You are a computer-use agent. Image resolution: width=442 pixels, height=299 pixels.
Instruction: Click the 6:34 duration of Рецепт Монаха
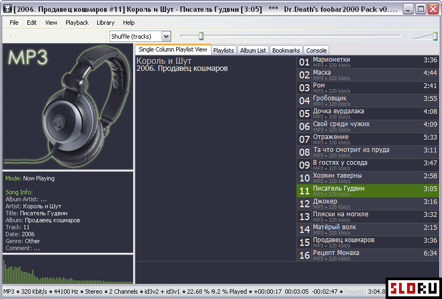point(430,253)
